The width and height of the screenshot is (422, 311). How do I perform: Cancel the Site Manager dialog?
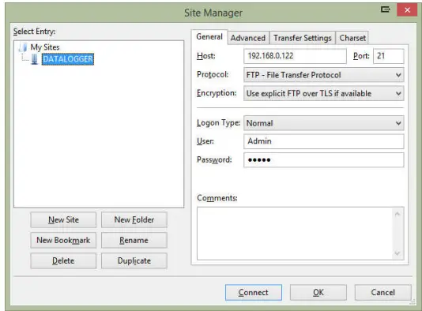point(383,292)
